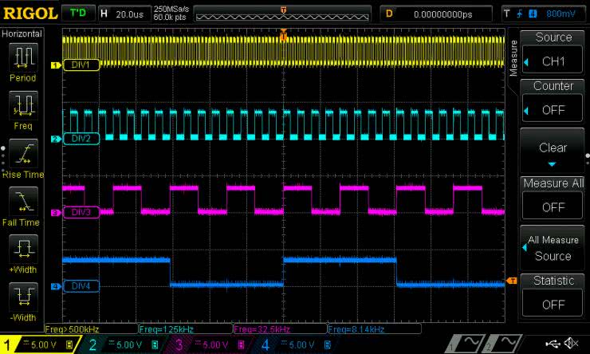Select the Freq measurement icon
This screenshot has width=590, height=354.
[23, 104]
